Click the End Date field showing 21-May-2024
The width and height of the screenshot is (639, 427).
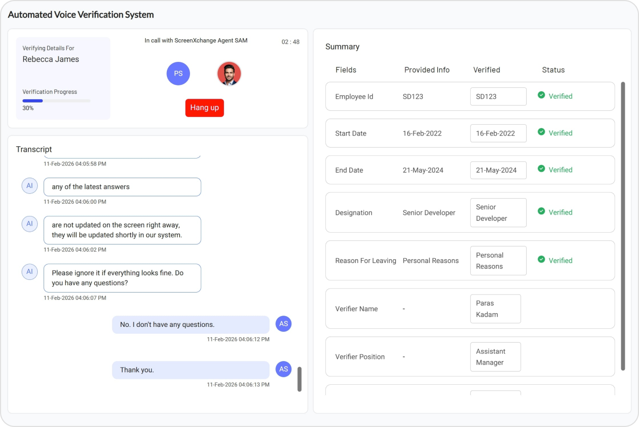pyautogui.click(x=498, y=169)
